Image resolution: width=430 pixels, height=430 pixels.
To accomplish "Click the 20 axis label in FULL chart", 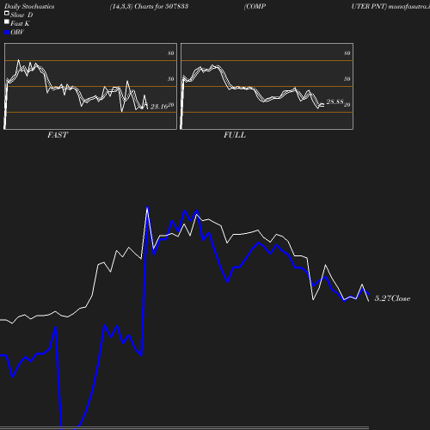I will tap(347, 105).
